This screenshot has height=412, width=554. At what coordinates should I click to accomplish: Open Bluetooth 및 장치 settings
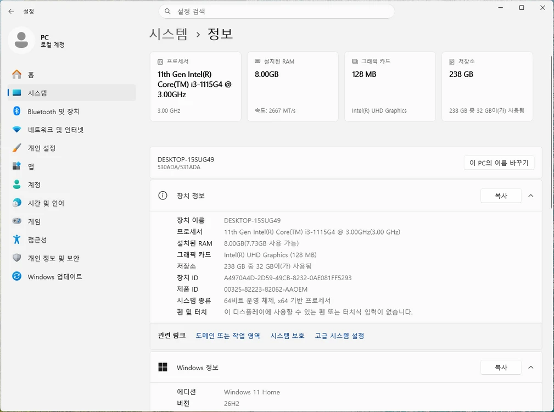click(x=72, y=112)
